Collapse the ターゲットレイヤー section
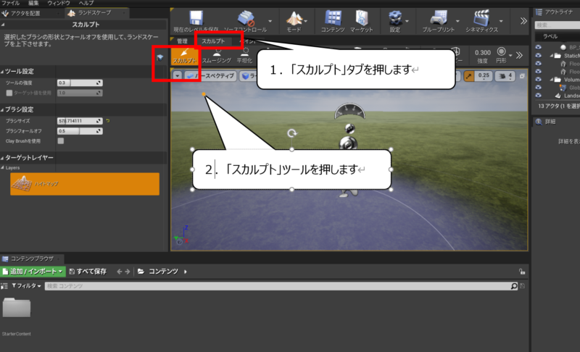The width and height of the screenshot is (580, 352). click(x=2, y=158)
